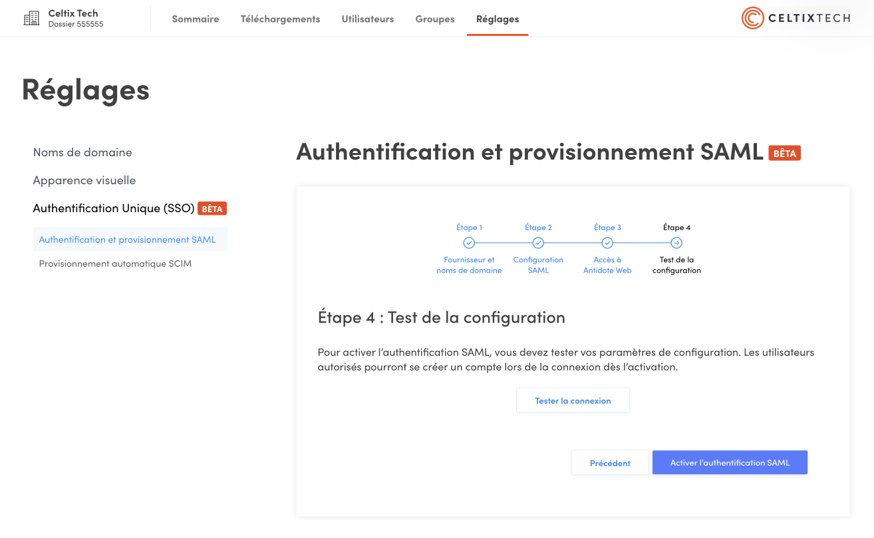Screen dimensions: 874x538
Task: Click the Étape 4 arrow circle
Action: click(x=676, y=243)
